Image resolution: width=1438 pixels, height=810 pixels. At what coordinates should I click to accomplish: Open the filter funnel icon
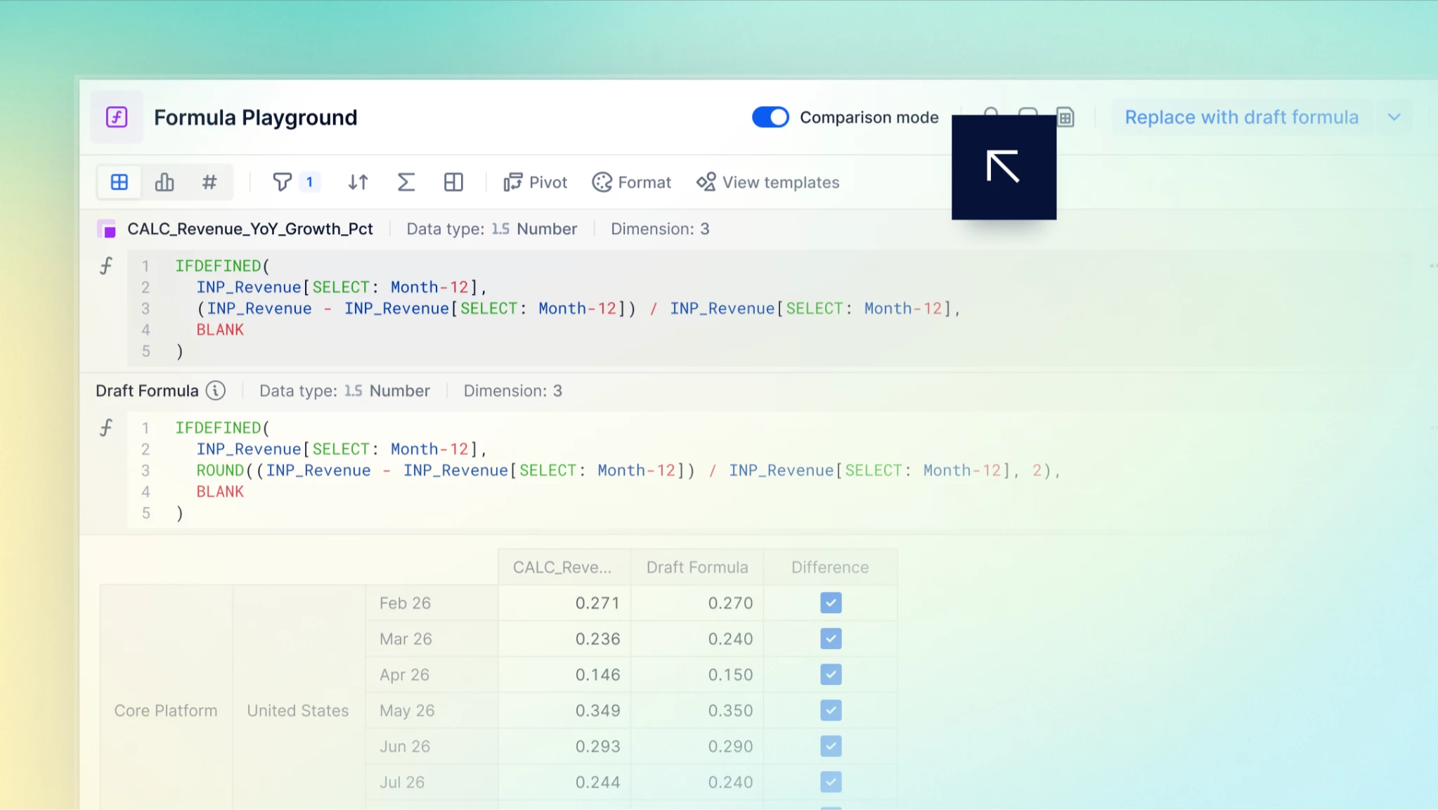282,182
